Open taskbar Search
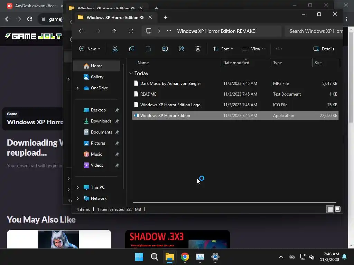The width and height of the screenshot is (354, 265). (155, 257)
